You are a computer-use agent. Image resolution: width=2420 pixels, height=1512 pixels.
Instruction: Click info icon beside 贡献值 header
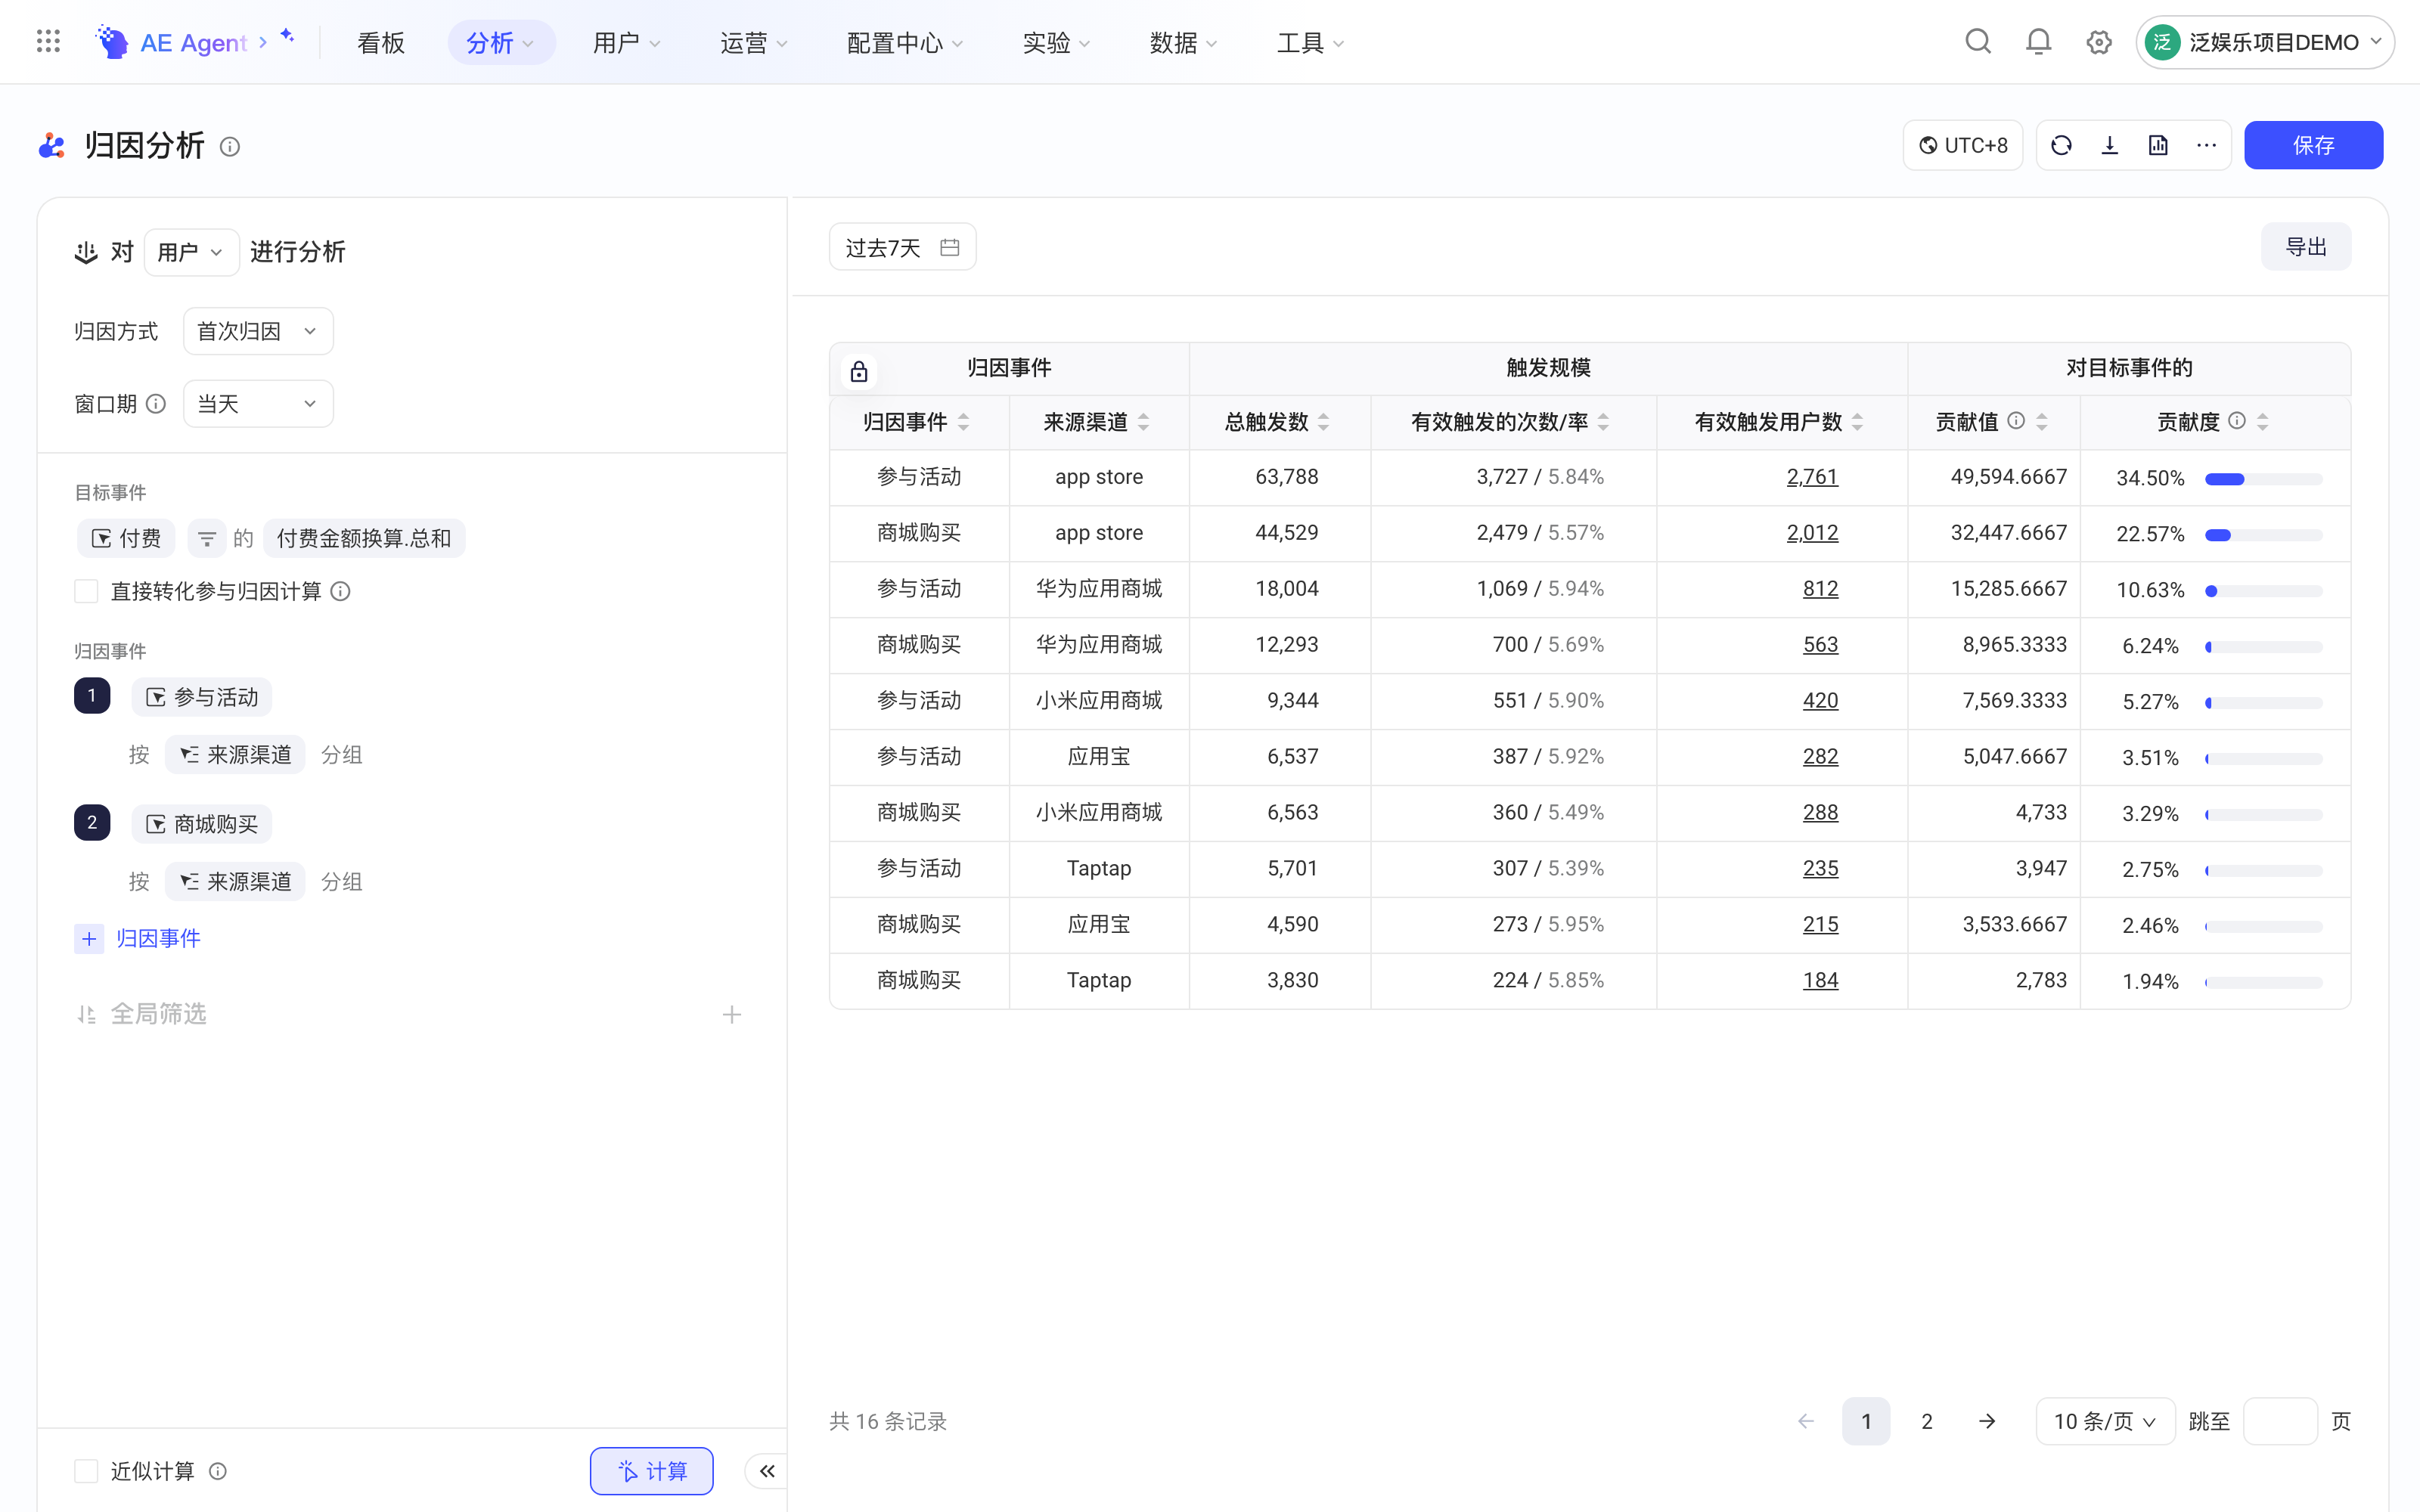point(2017,421)
